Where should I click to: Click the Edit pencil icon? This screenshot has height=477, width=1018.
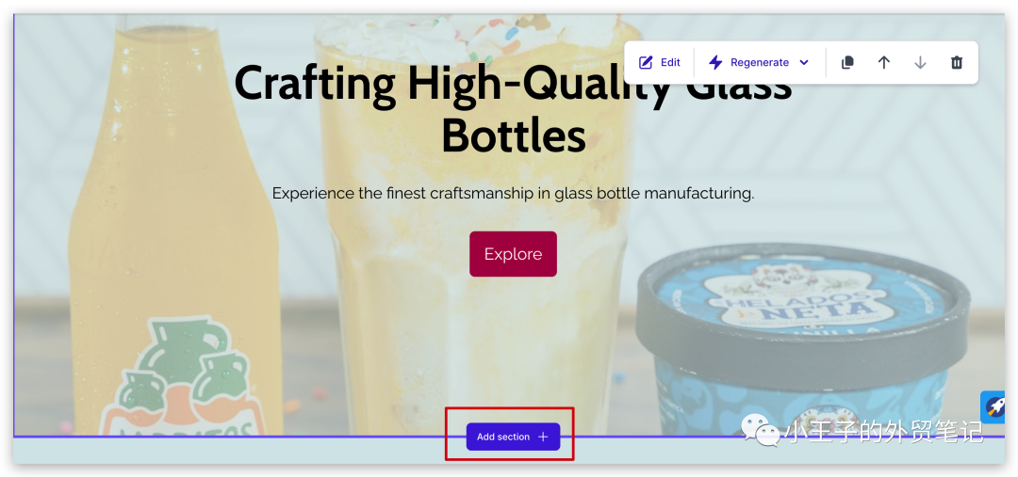coord(646,62)
